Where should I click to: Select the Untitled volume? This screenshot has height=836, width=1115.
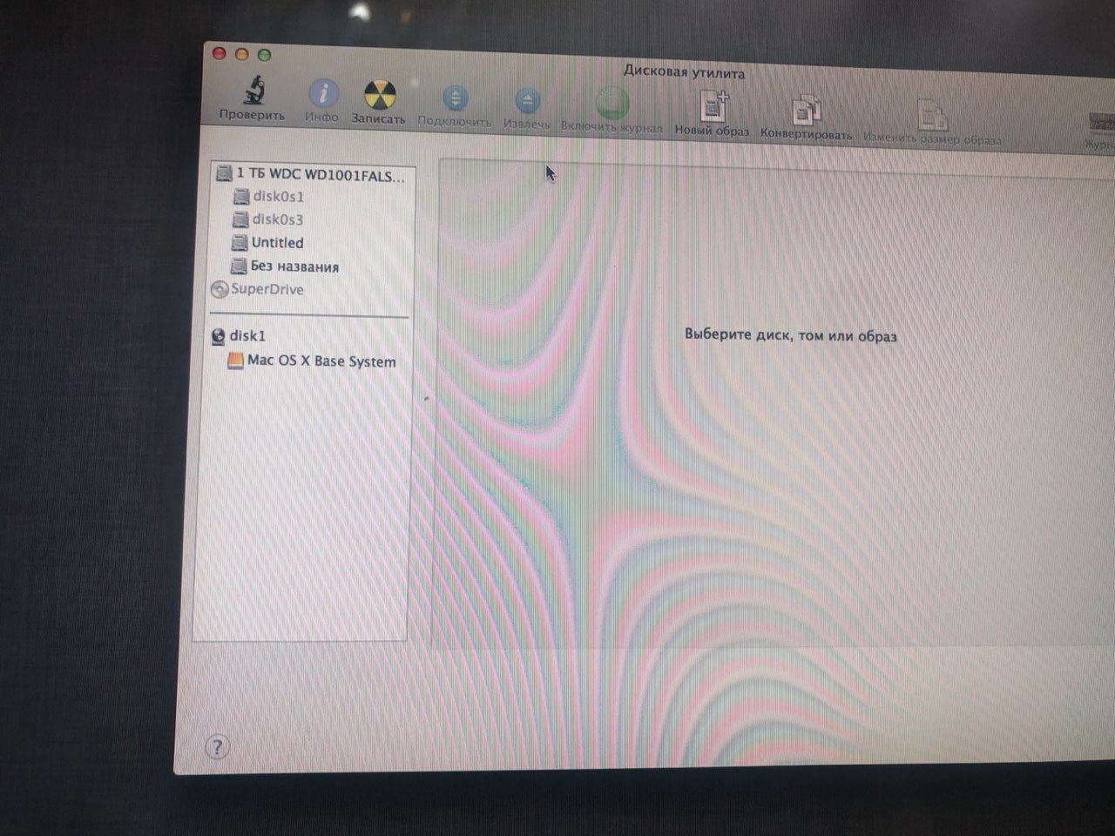pyautogui.click(x=267, y=243)
